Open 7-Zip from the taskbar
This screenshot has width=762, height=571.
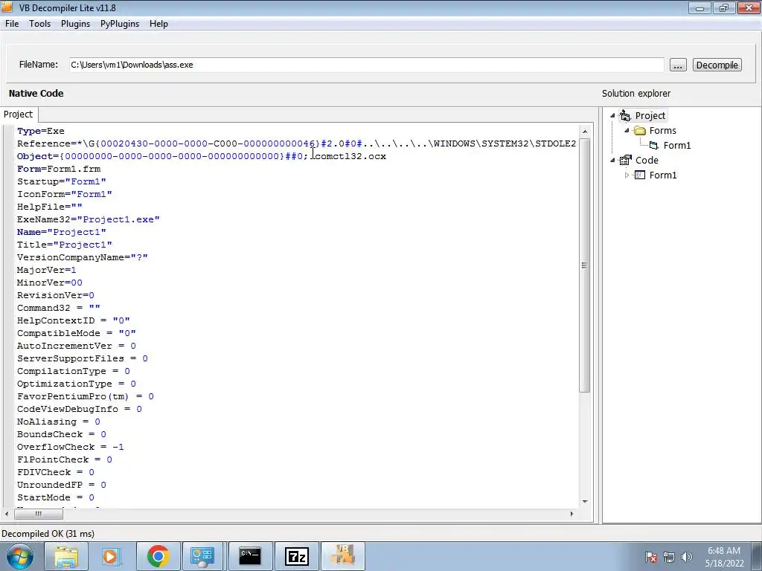(296, 556)
